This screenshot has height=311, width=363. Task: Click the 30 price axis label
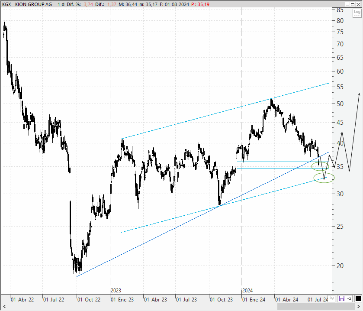(x=340, y=194)
